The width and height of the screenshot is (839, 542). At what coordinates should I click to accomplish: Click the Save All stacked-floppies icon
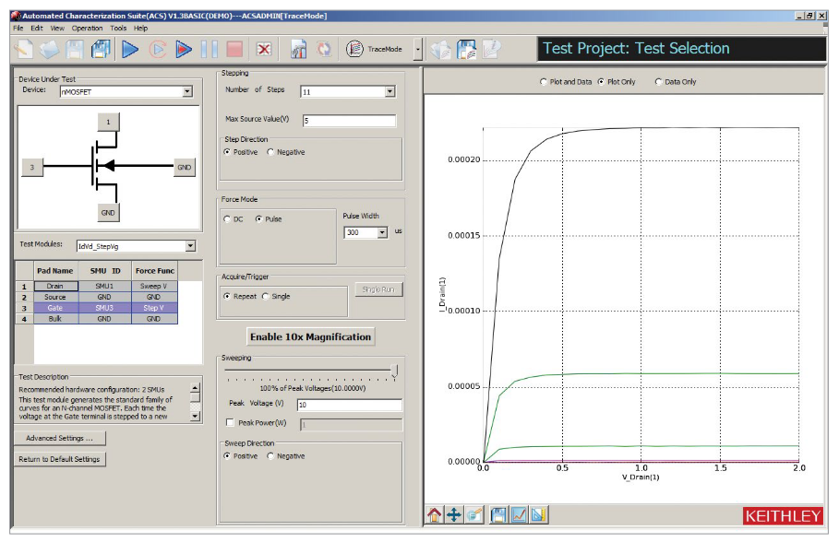coord(101,49)
